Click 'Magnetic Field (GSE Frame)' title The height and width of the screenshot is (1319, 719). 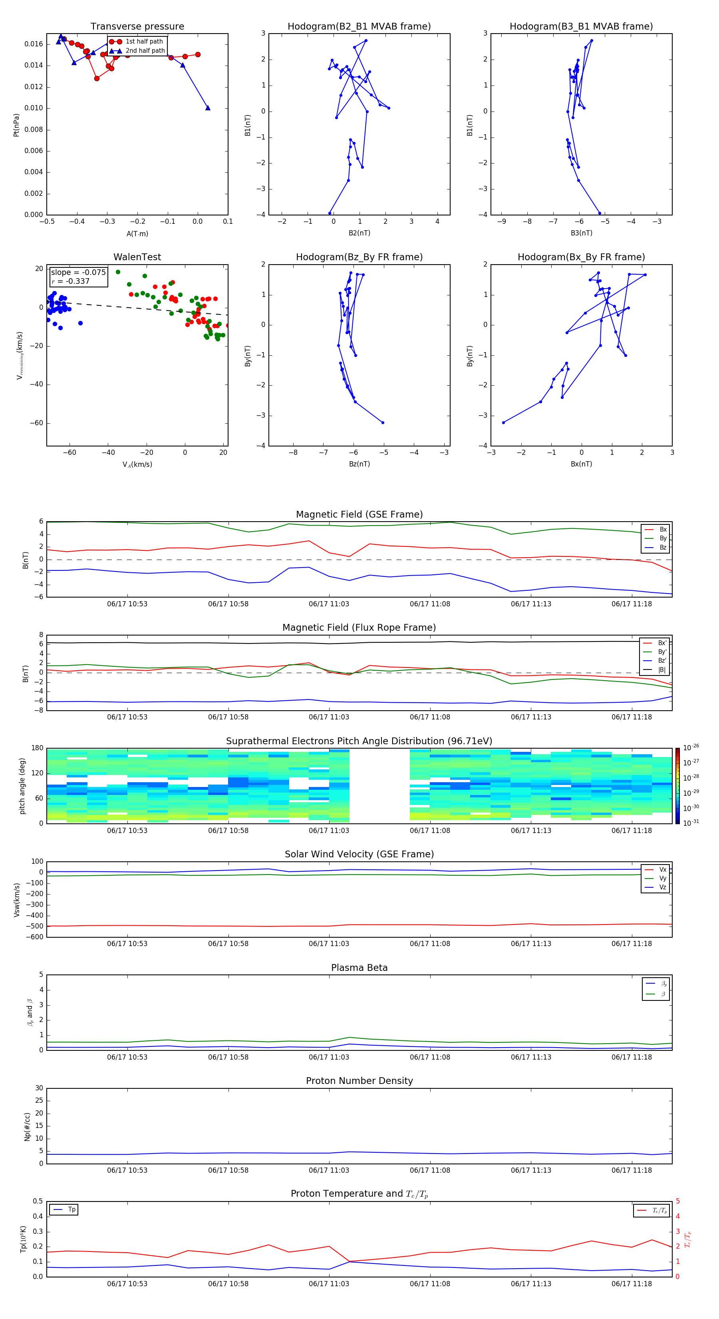(x=359, y=514)
